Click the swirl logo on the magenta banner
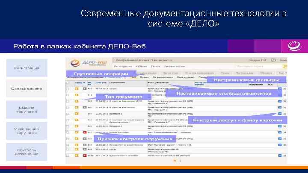 (x=294, y=46)
